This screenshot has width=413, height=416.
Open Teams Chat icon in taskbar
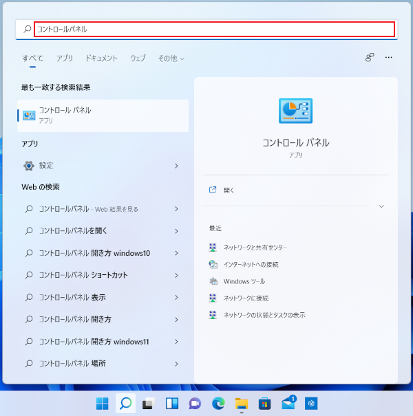[x=195, y=403]
